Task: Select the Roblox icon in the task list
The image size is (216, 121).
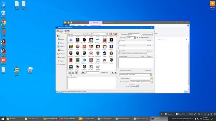Action: coord(98,67)
